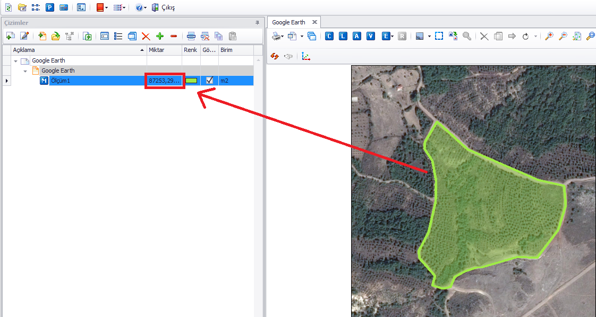The width and height of the screenshot is (596, 317).
Task: Click the dashed rectangle selection tool
Action: coord(439,36)
